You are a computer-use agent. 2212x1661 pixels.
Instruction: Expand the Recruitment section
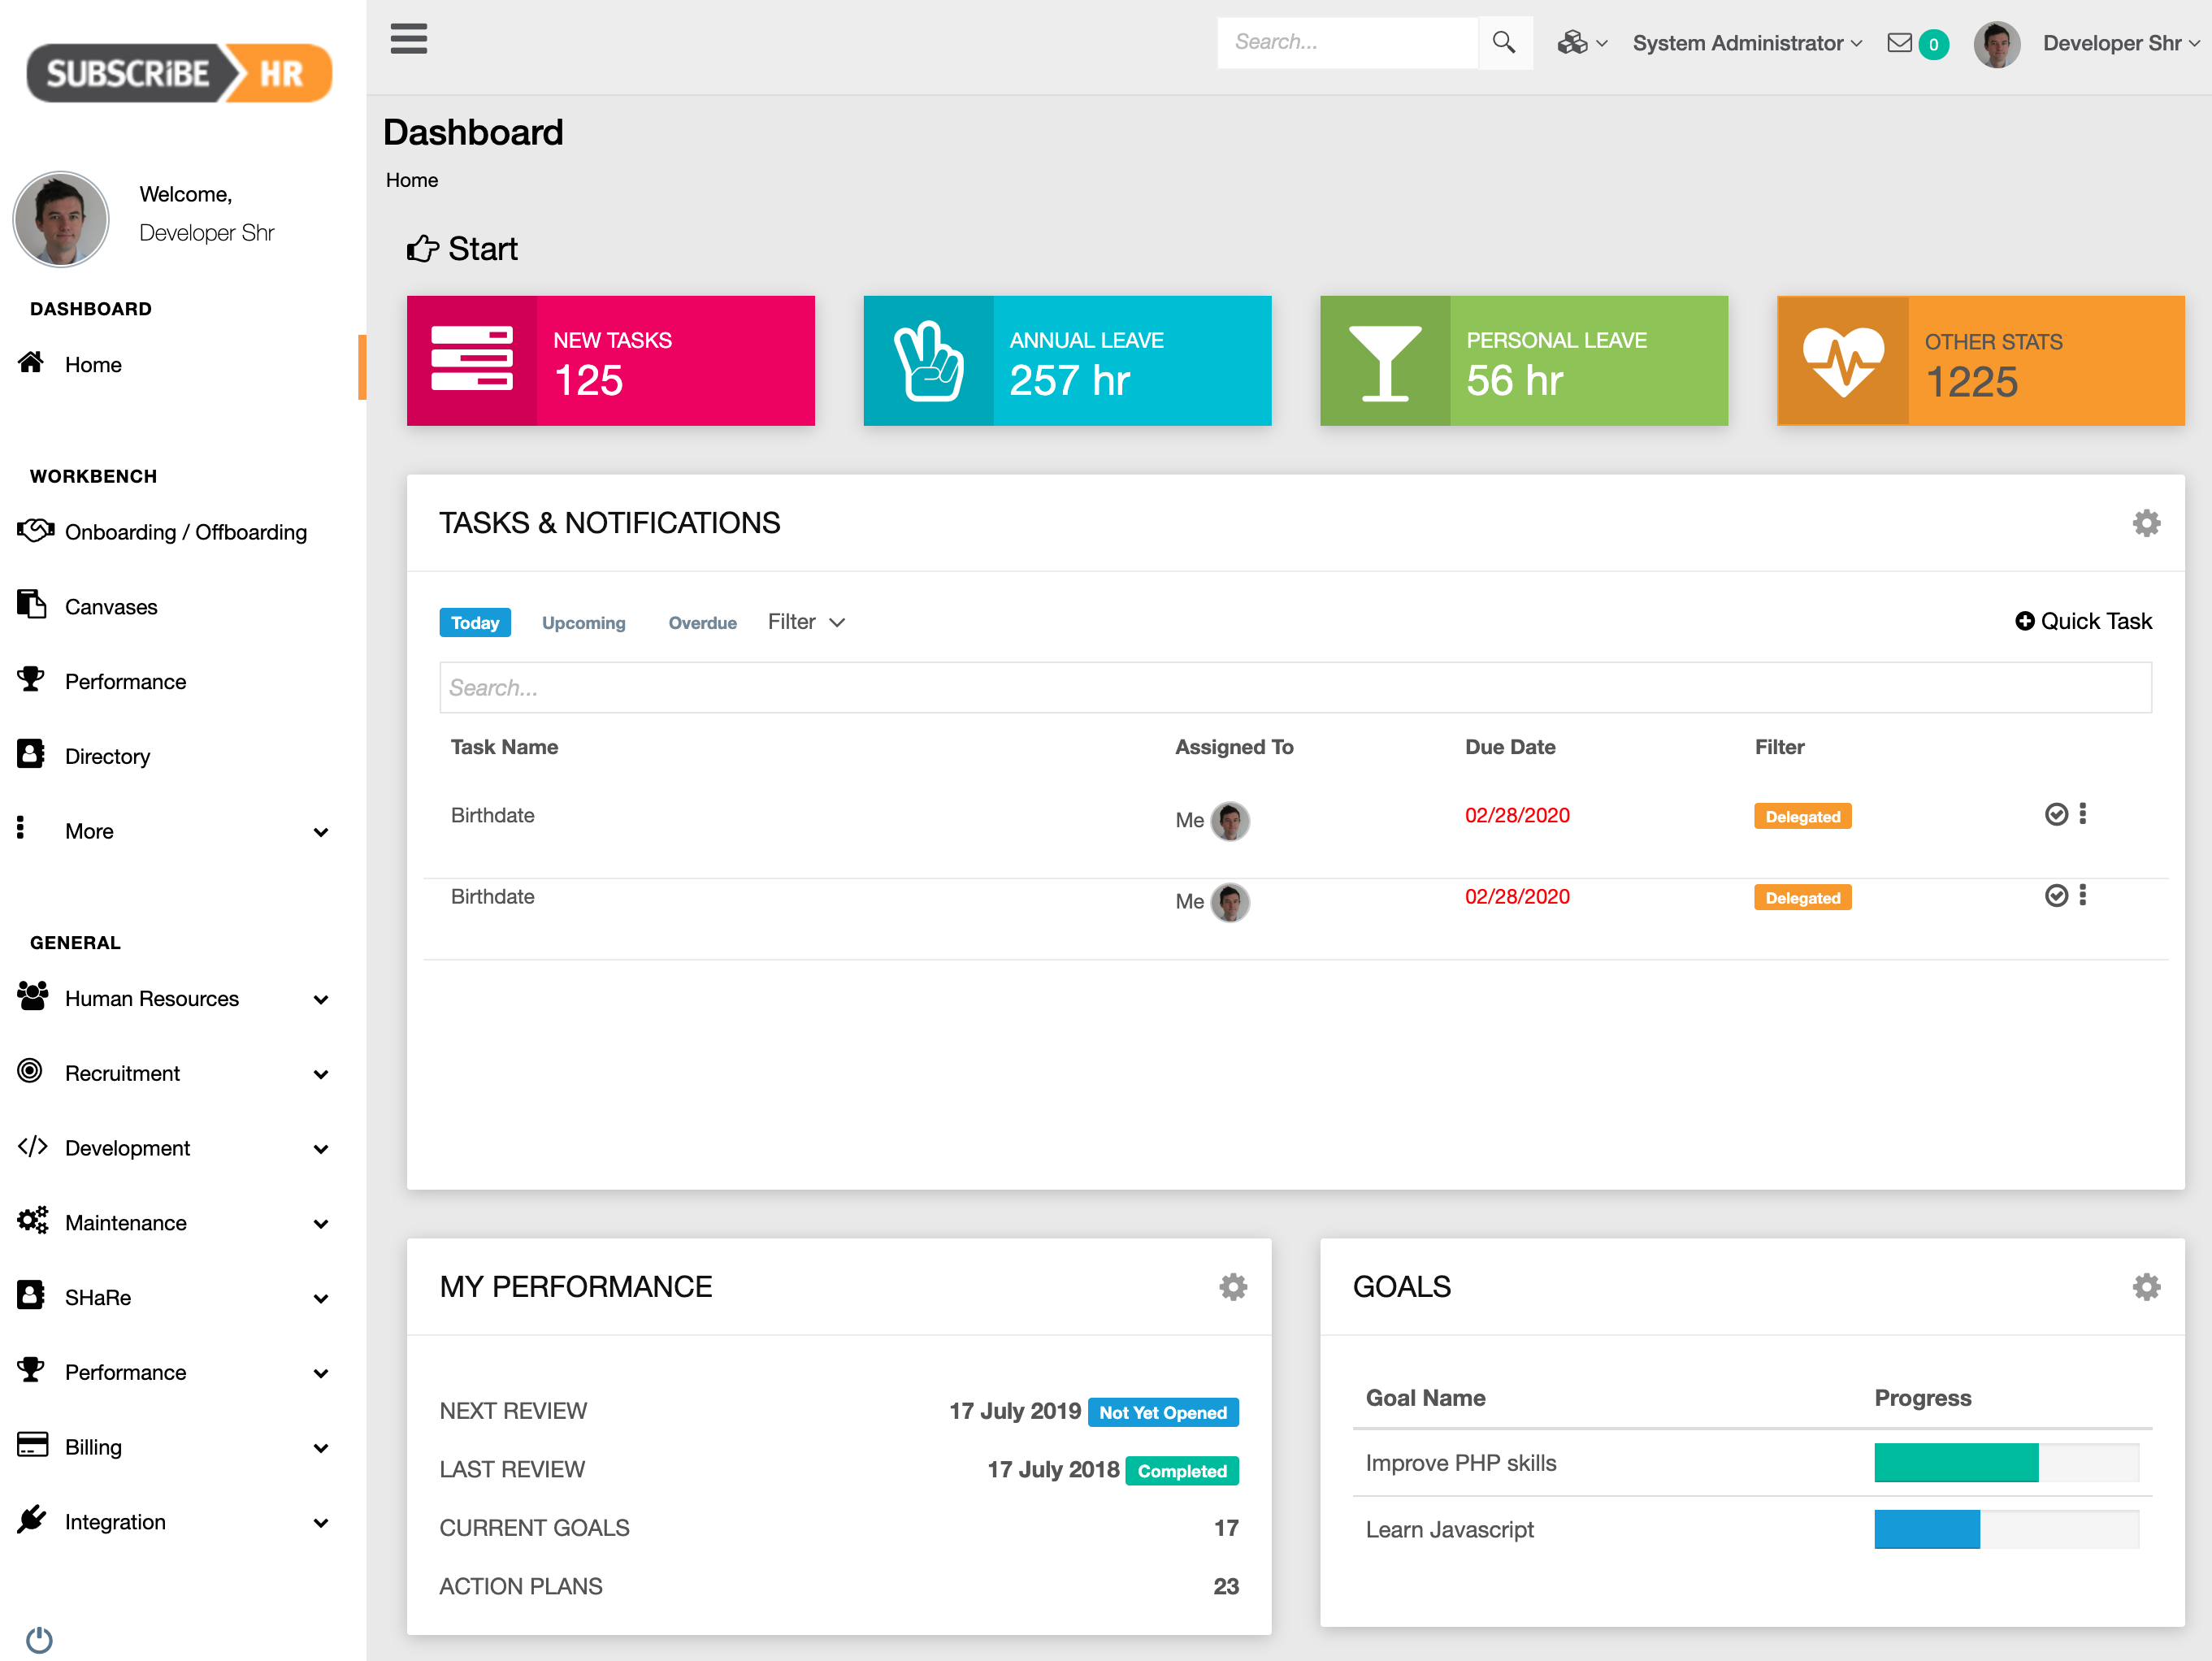124,1072
